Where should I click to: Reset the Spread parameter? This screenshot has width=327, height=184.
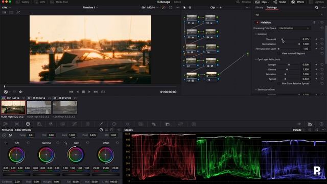pos(322,79)
